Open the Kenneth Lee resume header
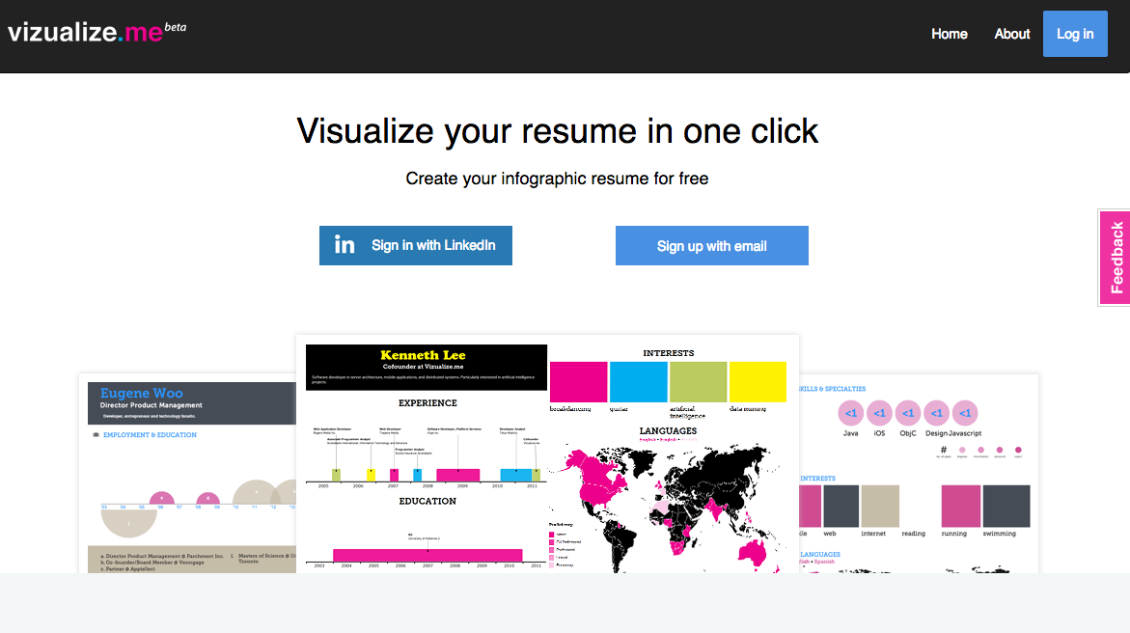1130x633 pixels. click(426, 367)
